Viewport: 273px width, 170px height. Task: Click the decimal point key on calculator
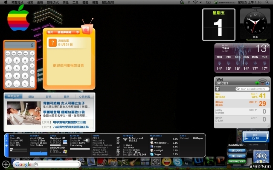(x=17, y=84)
